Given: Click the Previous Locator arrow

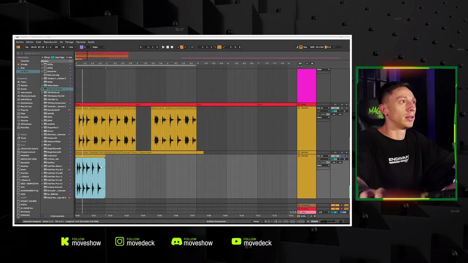Looking at the screenshot, I should tap(299, 66).
